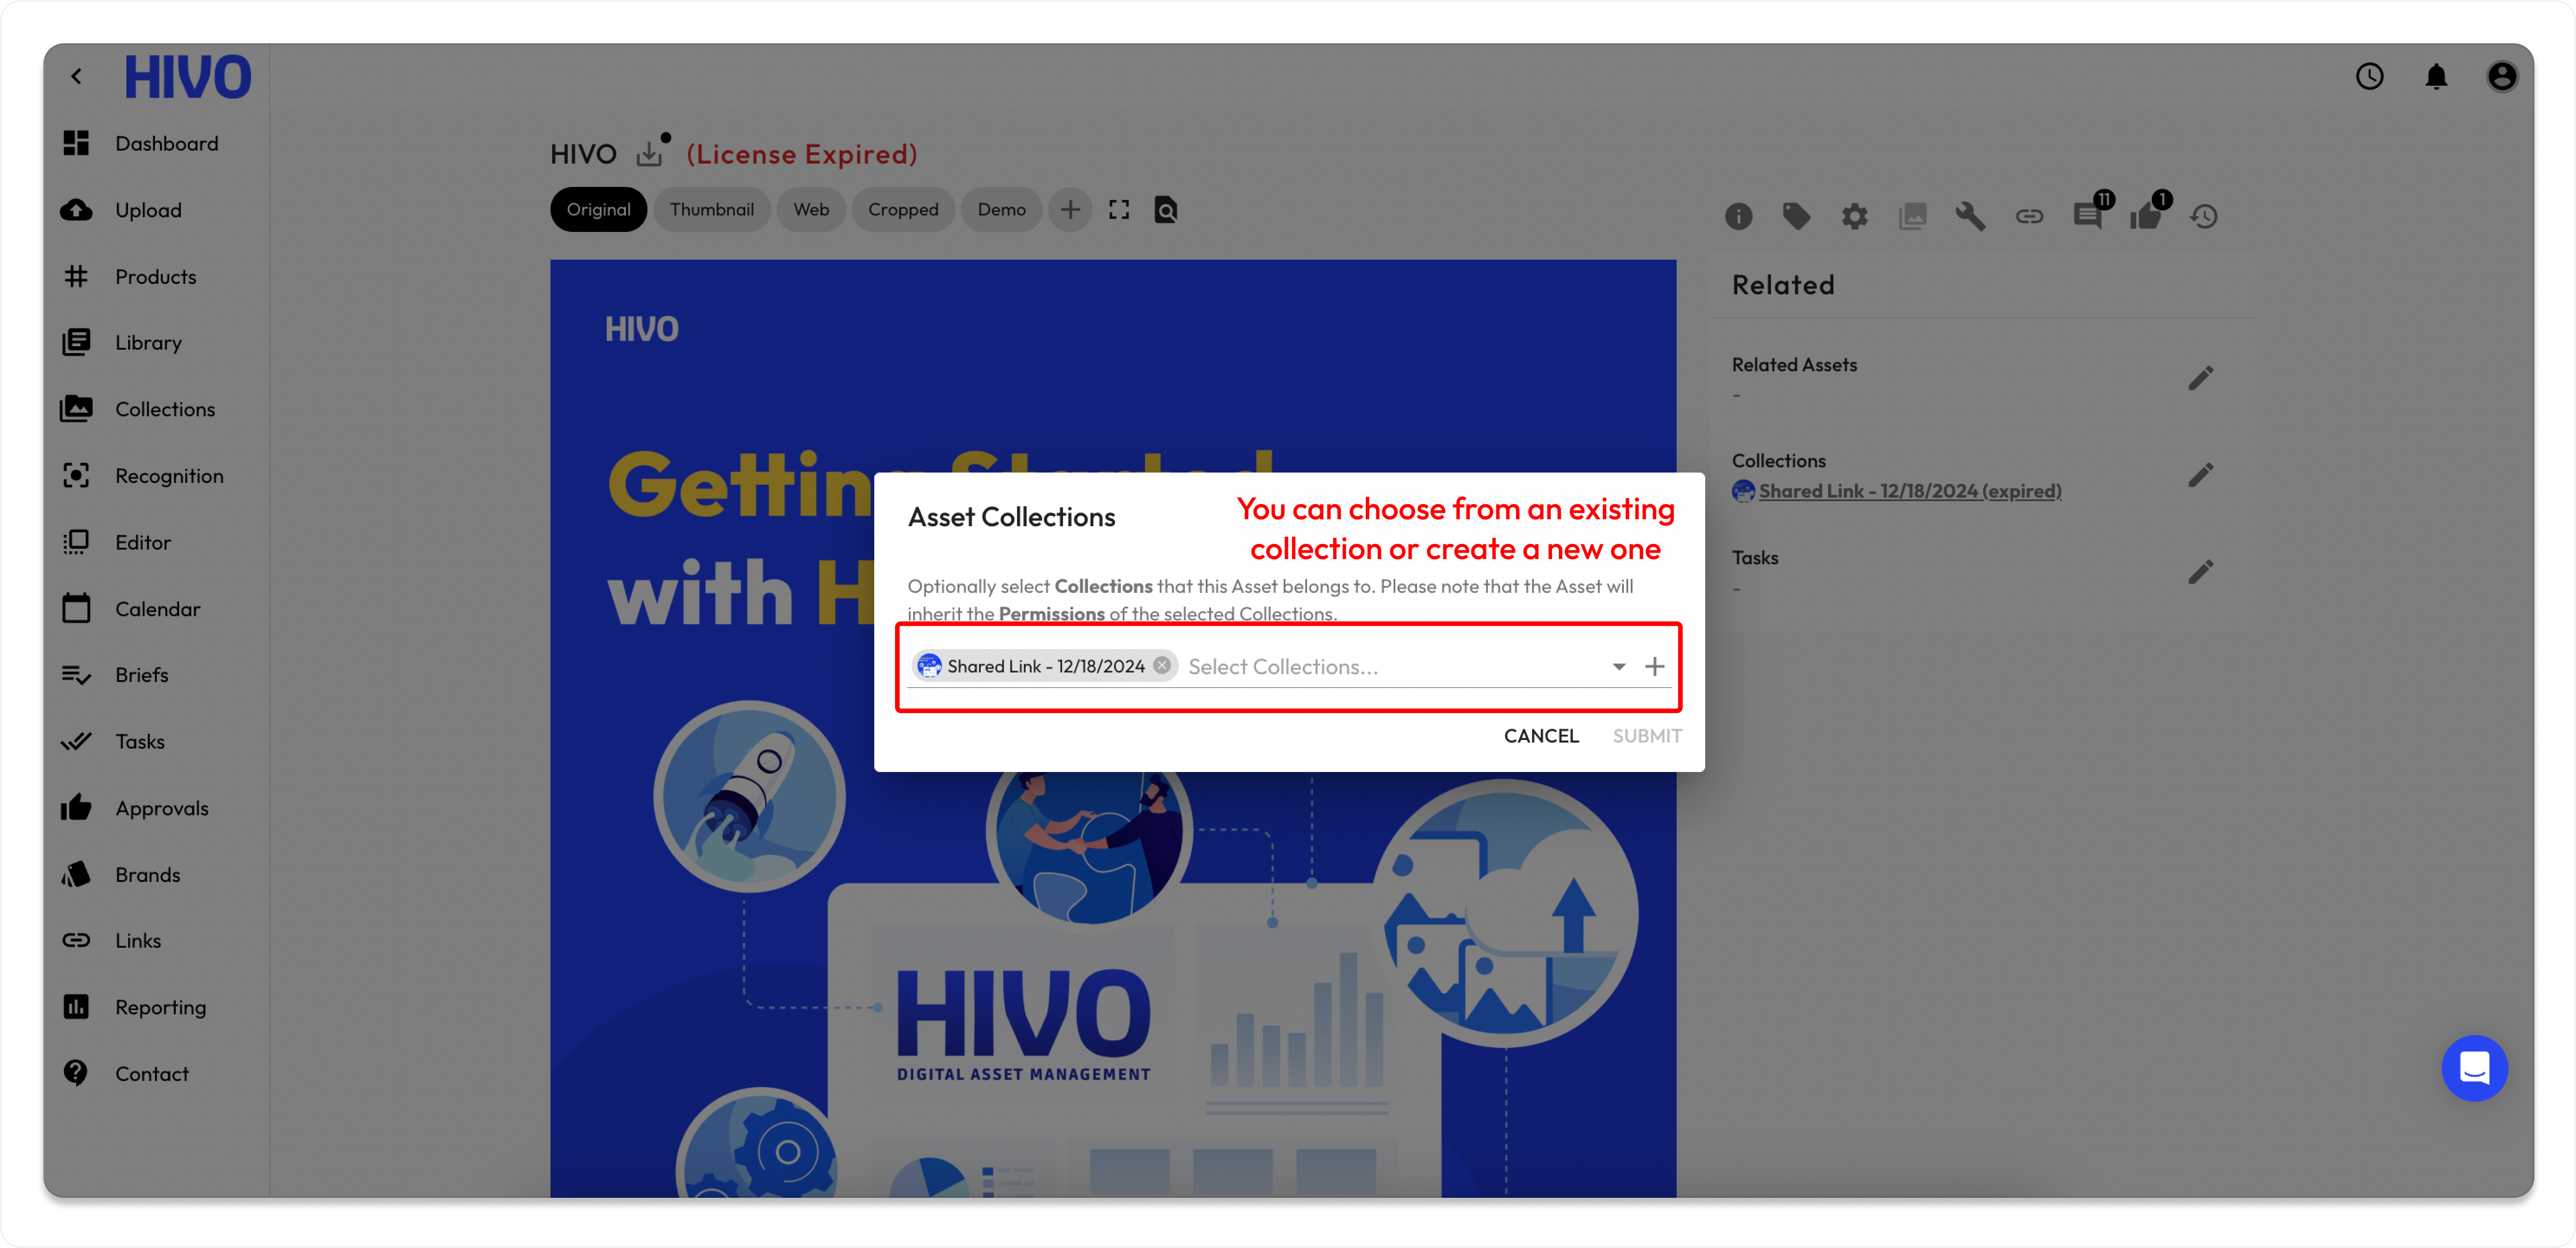This screenshot has height=1248, width=2576.
Task: Open the tags icon panel
Action: [1796, 216]
